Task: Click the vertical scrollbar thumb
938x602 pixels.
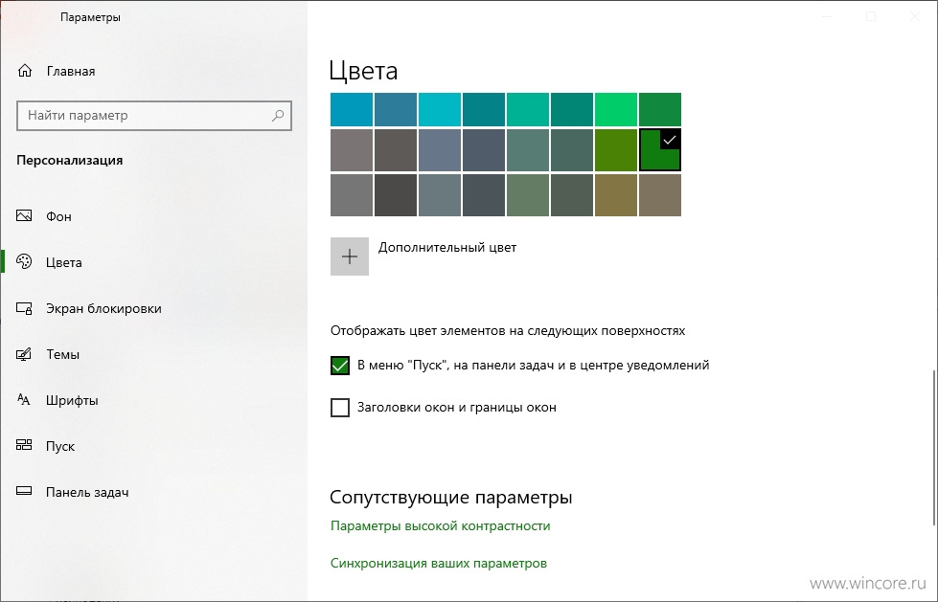Action: pyautogui.click(x=932, y=448)
